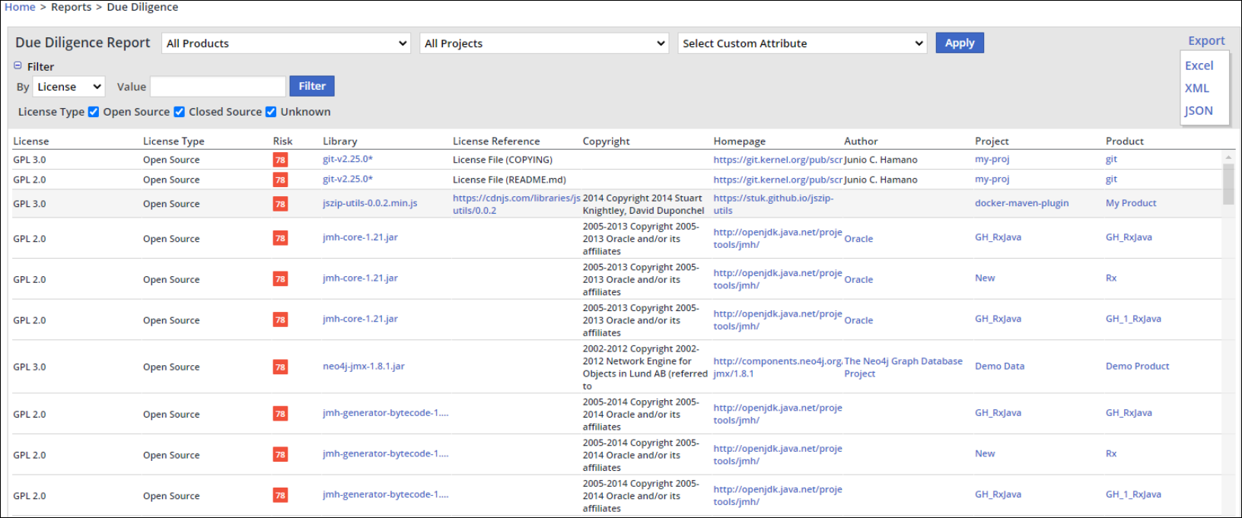Uncheck the Closed Source checkbox
This screenshot has height=518, width=1242.
coord(180,112)
